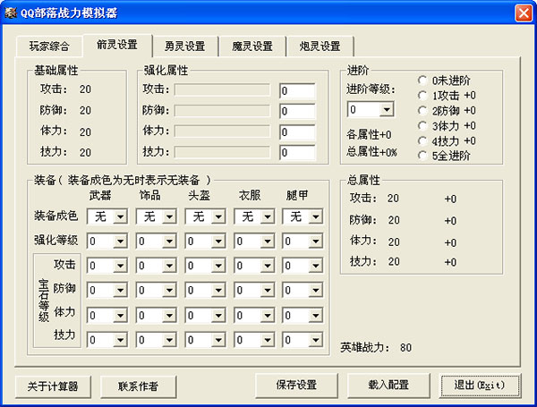Screen dimensions: 537x407
Task: Open the 饰品 装备成色 dropdown
Action: click(x=156, y=216)
